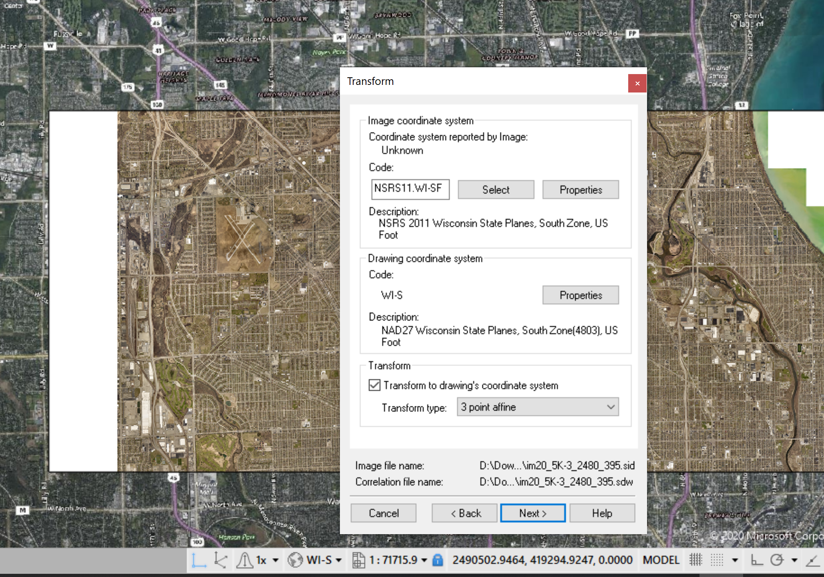Cancel the Transform dialog
The width and height of the screenshot is (824, 577).
383,513
